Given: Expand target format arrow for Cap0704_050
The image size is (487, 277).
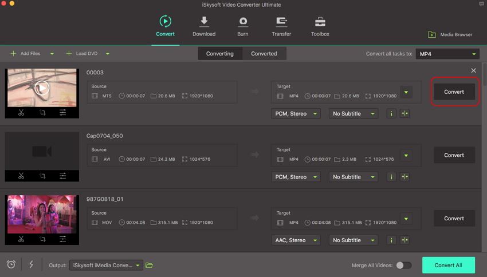Looking at the screenshot, I should 406,155.
